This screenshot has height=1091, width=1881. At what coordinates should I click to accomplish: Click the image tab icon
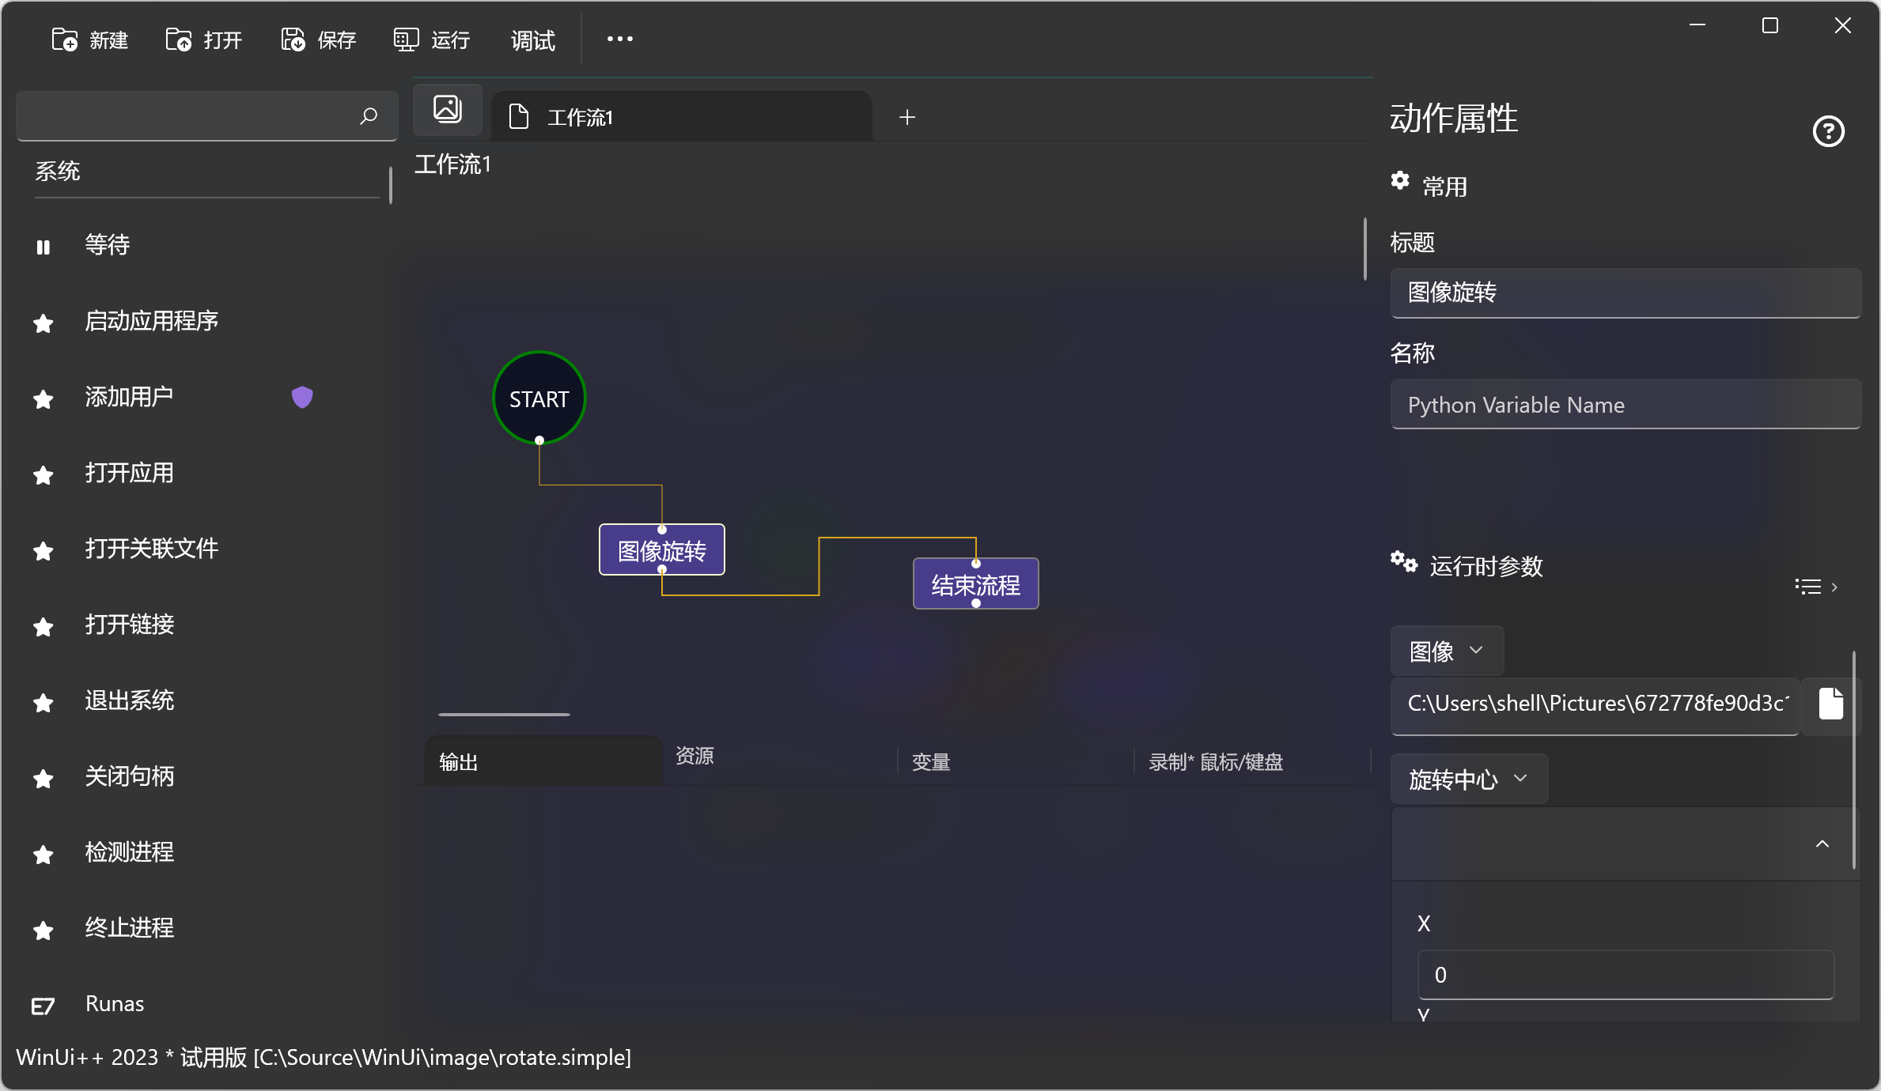(448, 110)
